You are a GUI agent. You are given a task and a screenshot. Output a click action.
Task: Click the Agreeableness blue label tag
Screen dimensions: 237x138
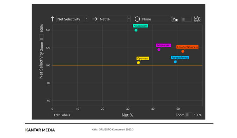179,58
